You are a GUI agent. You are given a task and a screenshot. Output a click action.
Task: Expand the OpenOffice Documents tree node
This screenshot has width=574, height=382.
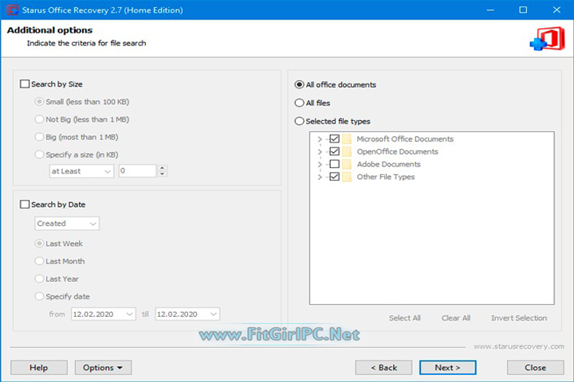click(320, 152)
